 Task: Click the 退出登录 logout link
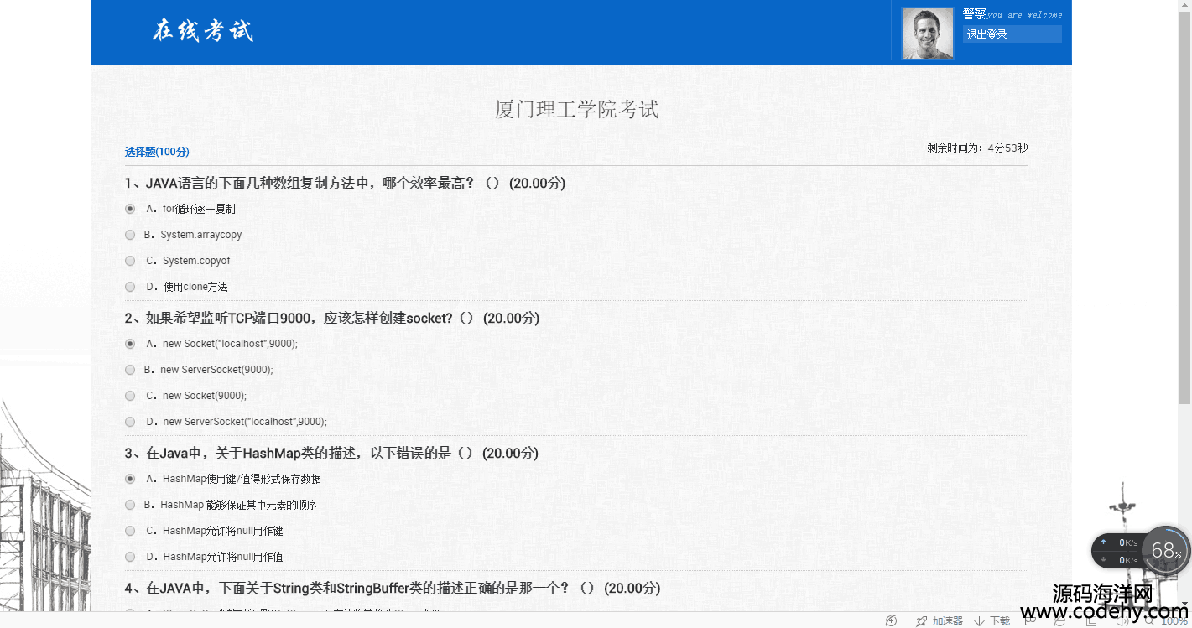pos(987,34)
